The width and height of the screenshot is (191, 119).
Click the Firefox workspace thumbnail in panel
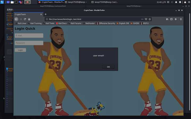(x=27, y=2)
